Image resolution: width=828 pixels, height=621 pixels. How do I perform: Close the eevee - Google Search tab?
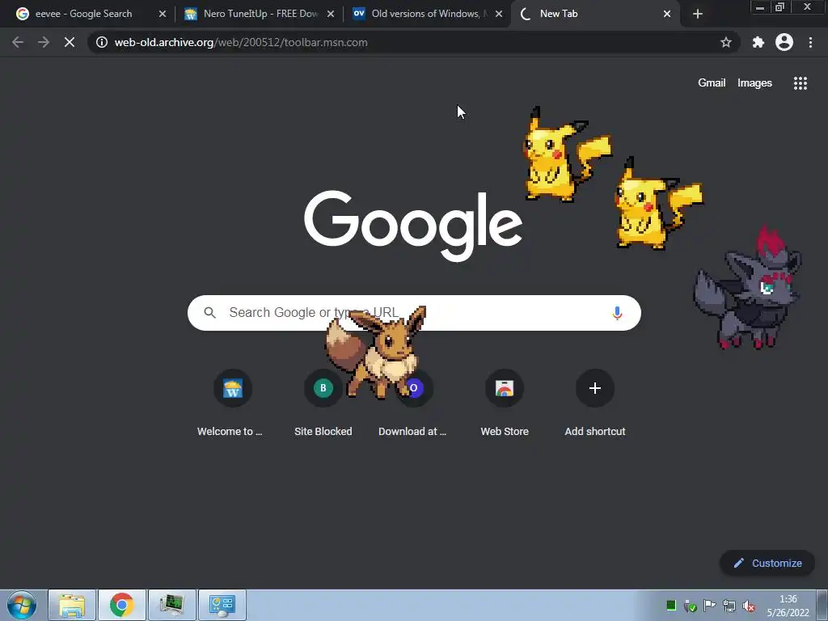162,14
